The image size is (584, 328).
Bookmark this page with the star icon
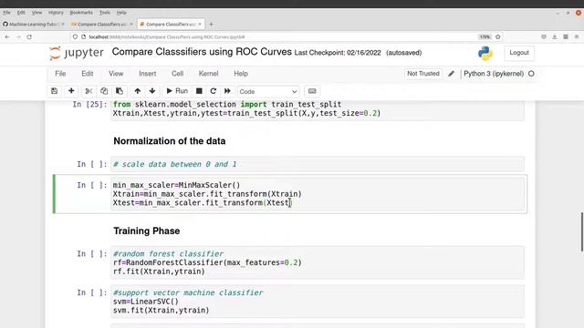coord(498,36)
